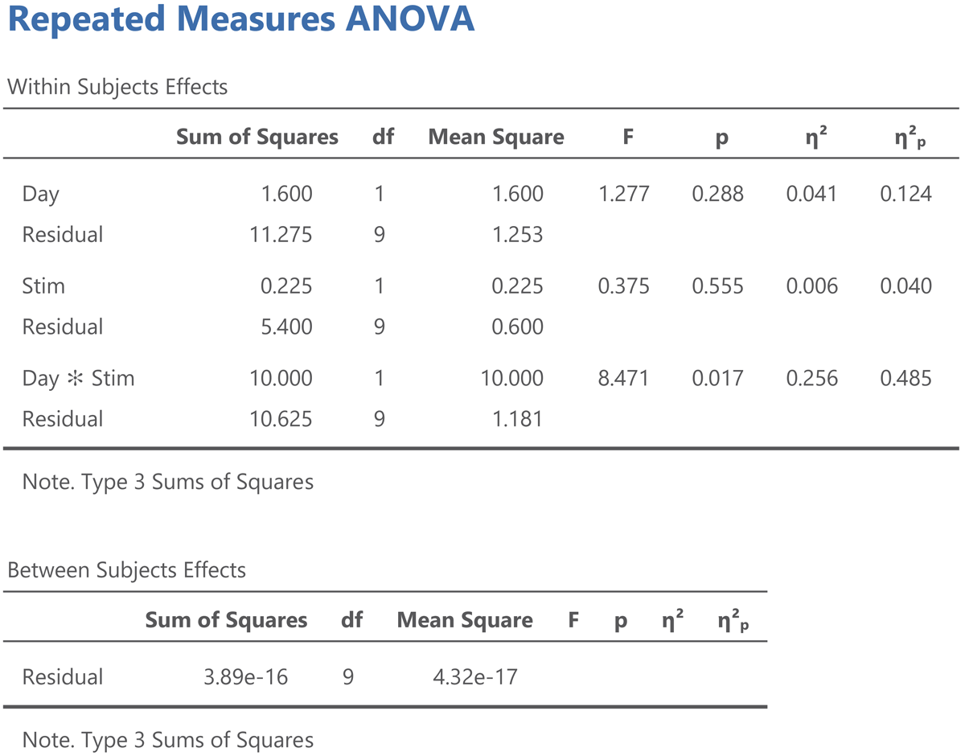The height and width of the screenshot is (756, 965).
Task: Select the Day F value 1.277
Action: pos(624,193)
